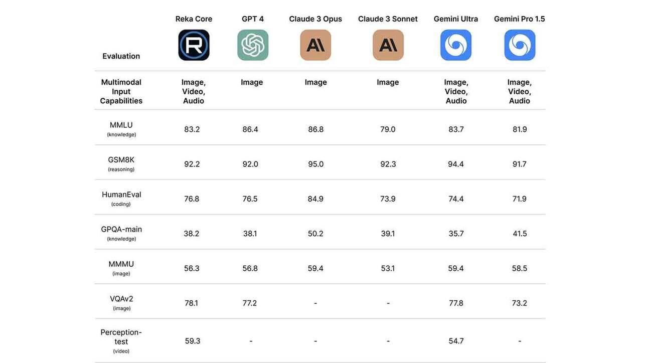Image resolution: width=648 pixels, height=363 pixels.
Task: Click Gemini Ultra Perception-test score 54.7
Action: (x=456, y=341)
